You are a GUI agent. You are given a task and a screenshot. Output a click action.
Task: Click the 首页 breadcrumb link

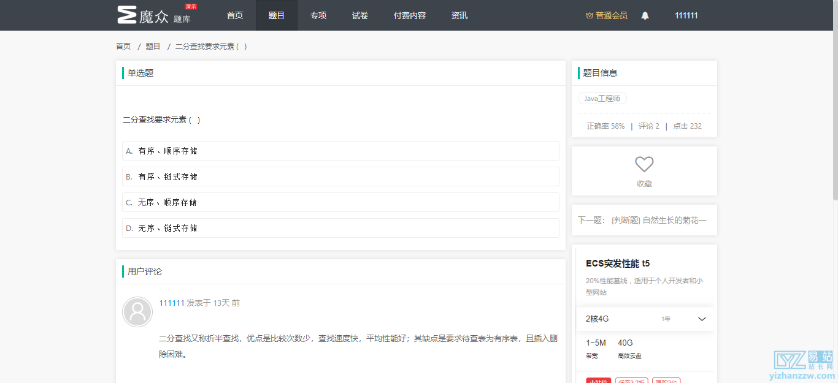pyautogui.click(x=123, y=46)
